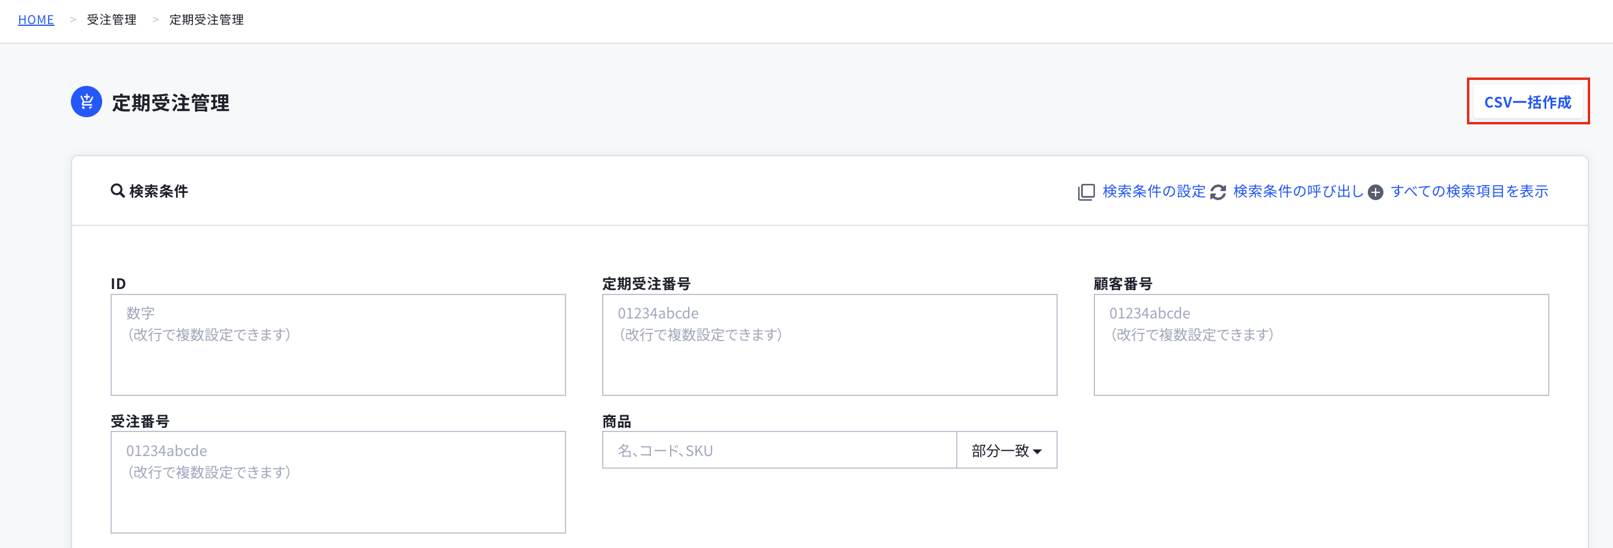Focus the 顧客番号 text area
1613x548 pixels.
(1321, 344)
